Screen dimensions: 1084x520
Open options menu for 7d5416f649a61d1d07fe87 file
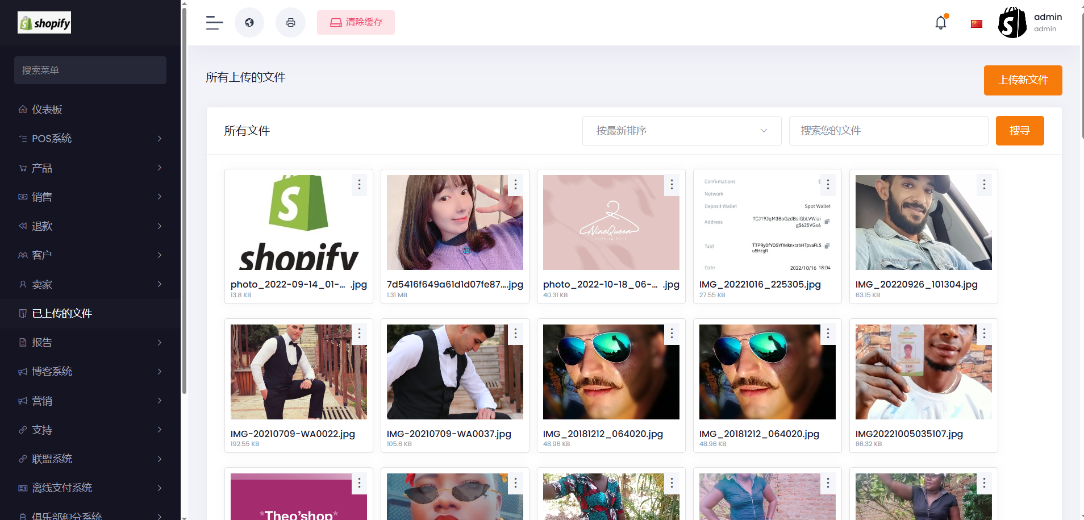click(515, 185)
